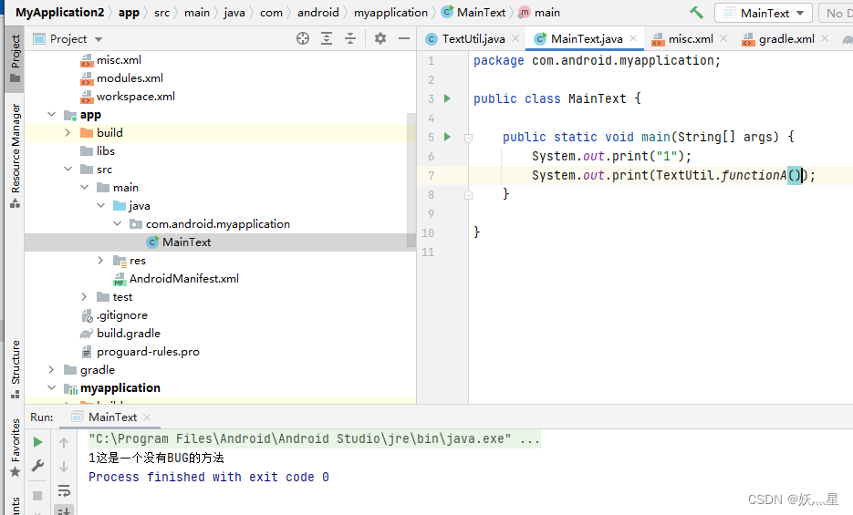Open the Project tool window sidebar tab
This screenshot has width=853, height=515.
point(16,57)
